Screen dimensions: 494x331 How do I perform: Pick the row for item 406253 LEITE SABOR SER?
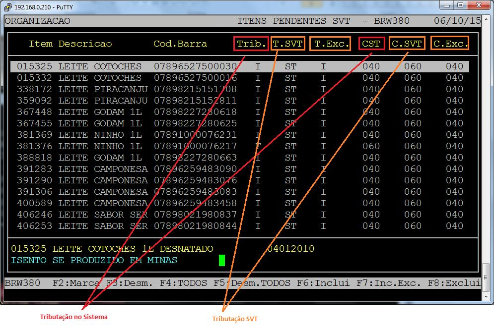tap(239, 226)
